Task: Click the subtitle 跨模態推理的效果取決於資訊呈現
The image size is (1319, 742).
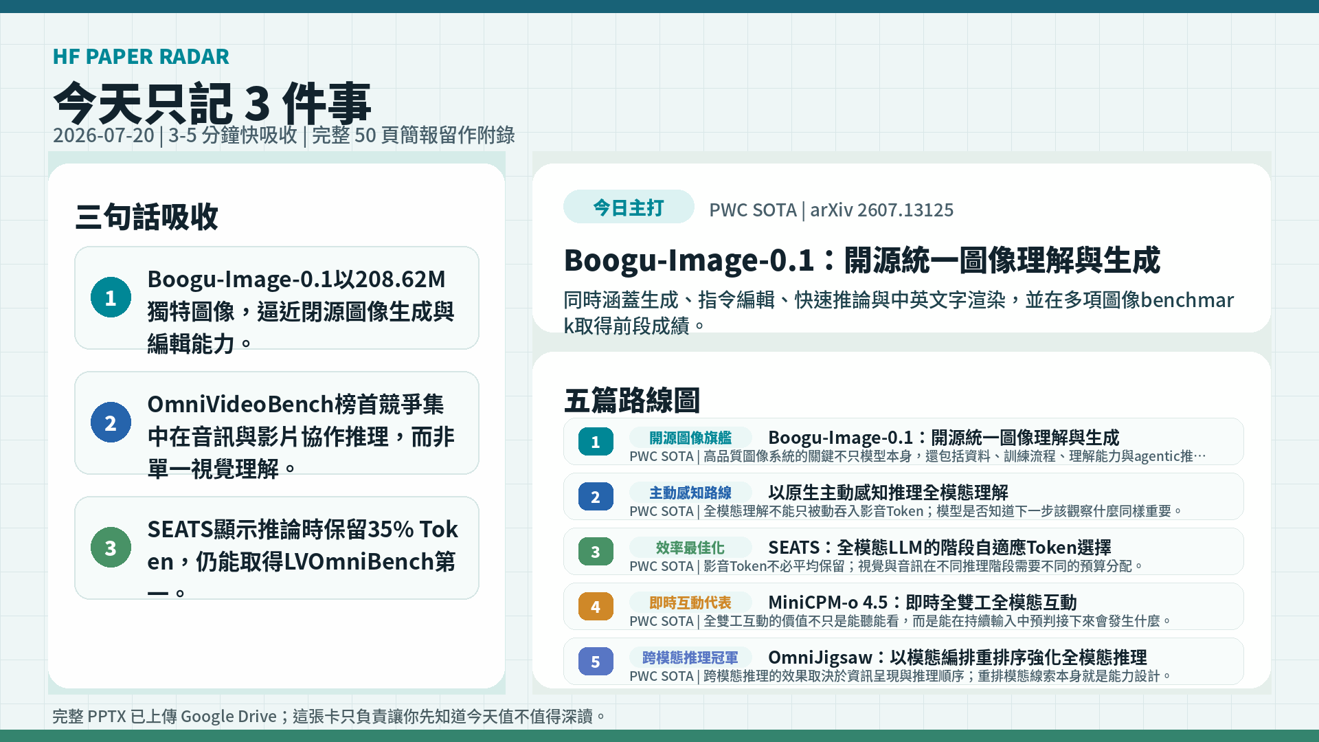Action: click(901, 676)
